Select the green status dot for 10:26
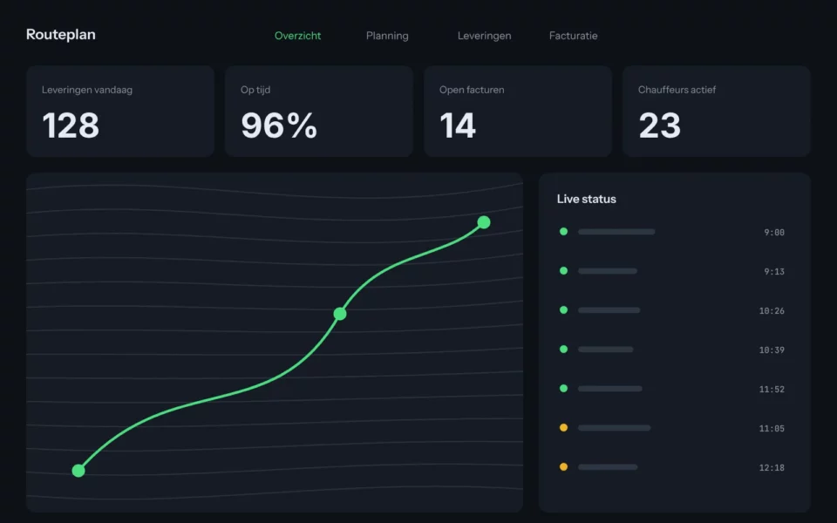 coord(563,310)
